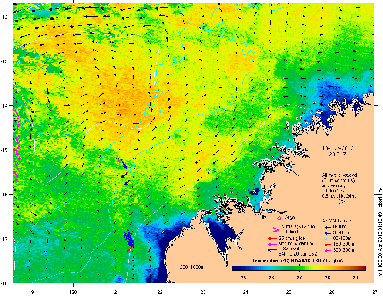Click the '25 cm/s glide' legend label
Image resolution: width=383 pixels, height=296 pixels.
[292, 238]
